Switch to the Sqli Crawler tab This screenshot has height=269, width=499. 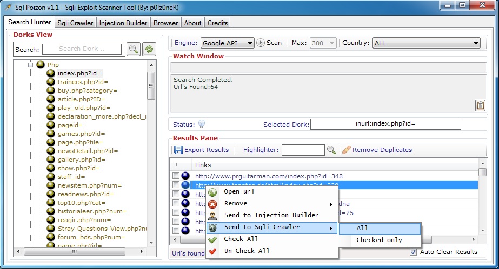[x=75, y=23]
